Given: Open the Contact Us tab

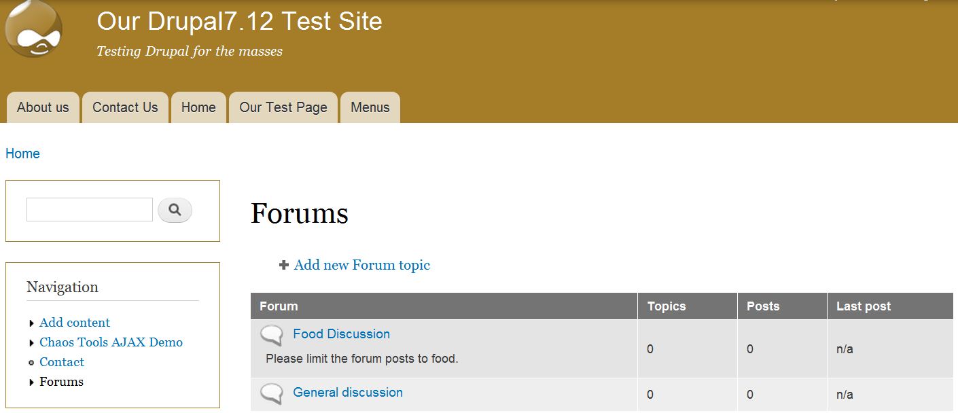Looking at the screenshot, I should (x=125, y=107).
